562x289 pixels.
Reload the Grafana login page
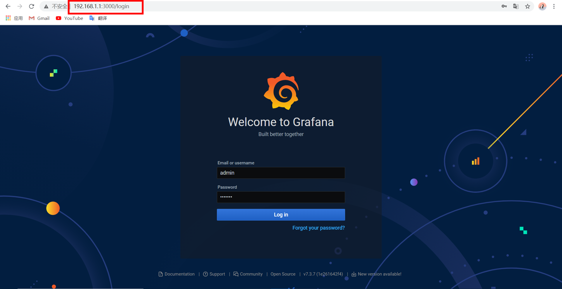[32, 6]
